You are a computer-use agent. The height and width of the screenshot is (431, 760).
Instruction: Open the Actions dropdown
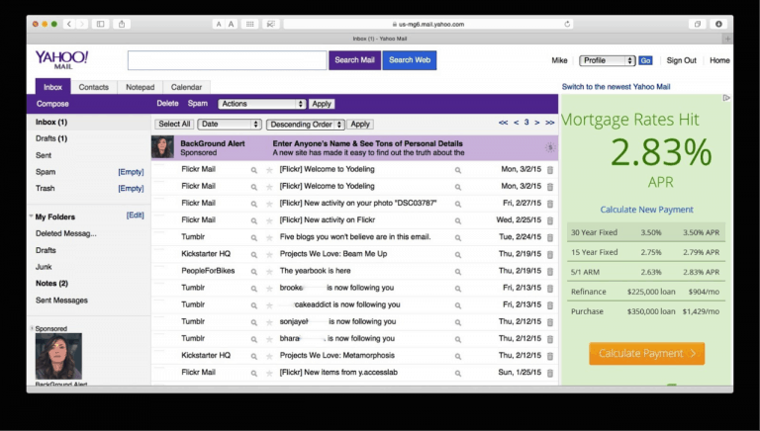261,104
